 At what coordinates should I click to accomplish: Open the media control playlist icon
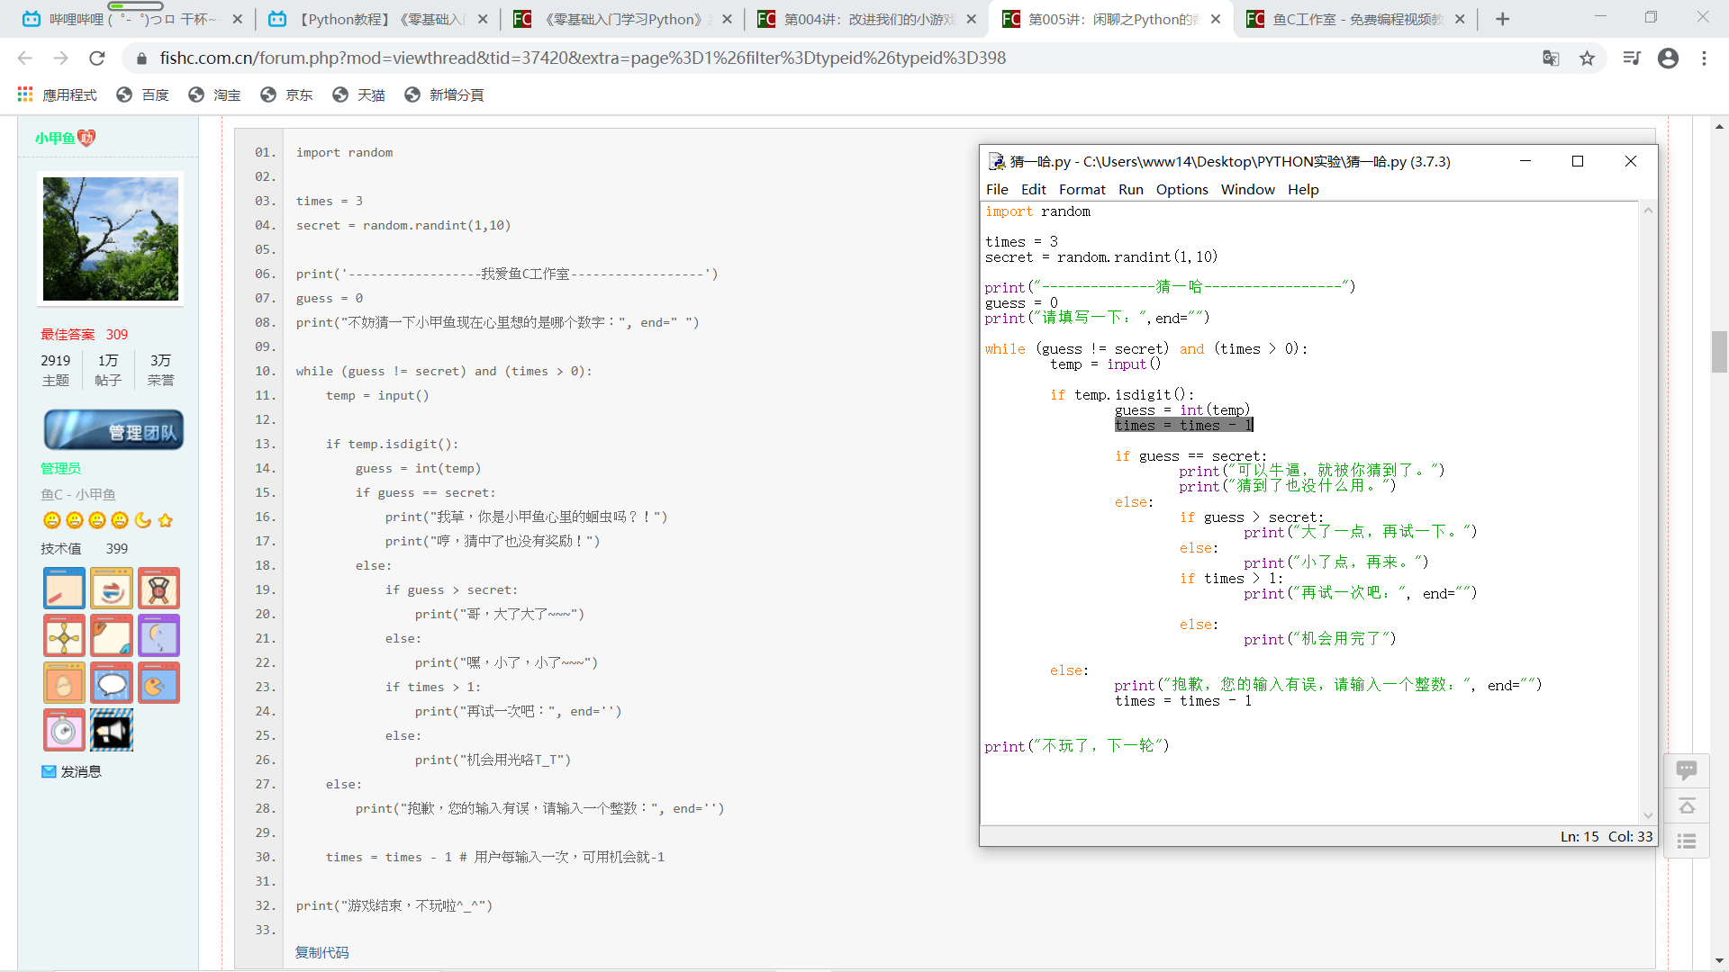click(x=1631, y=58)
